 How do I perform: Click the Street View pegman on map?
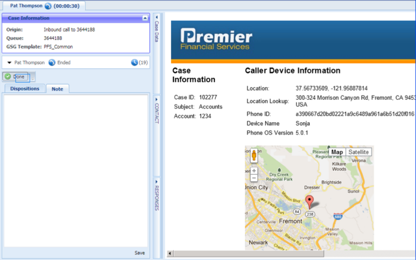tap(254, 155)
